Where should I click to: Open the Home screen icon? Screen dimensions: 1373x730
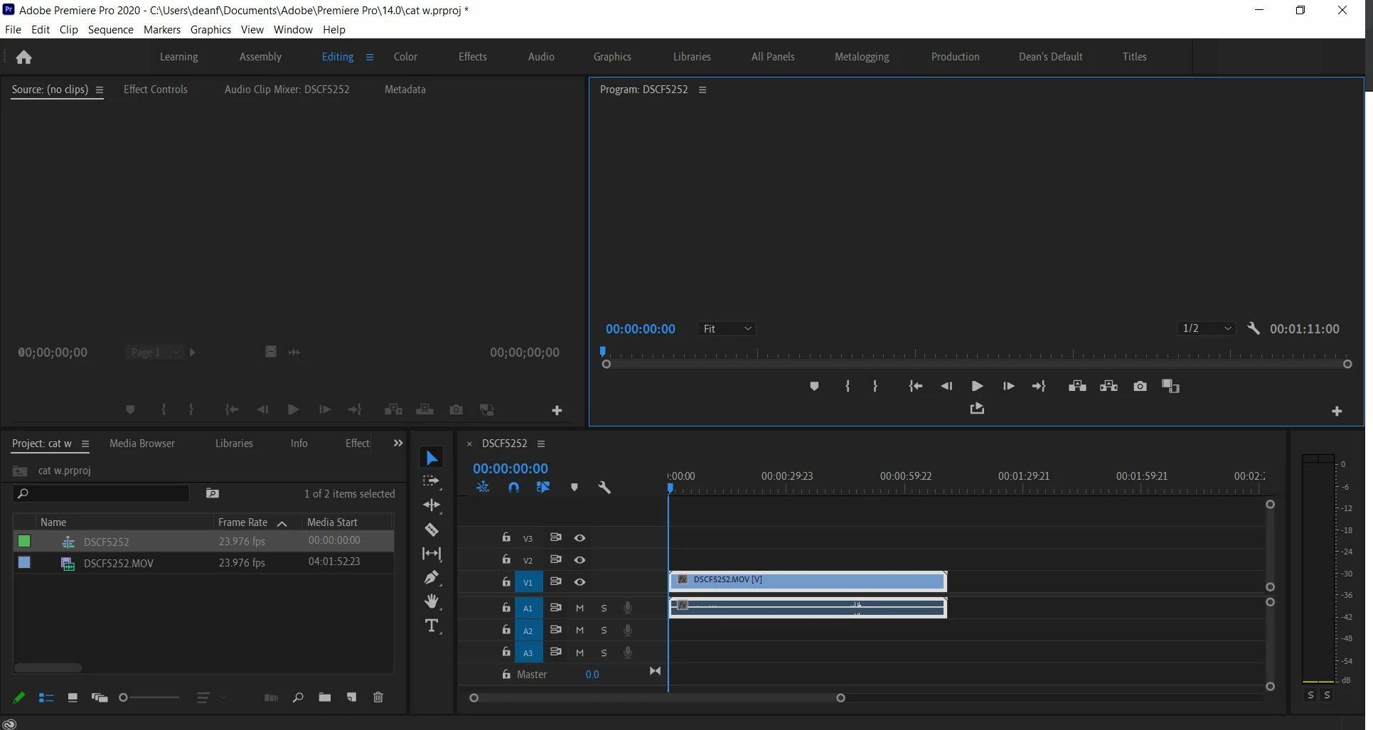23,57
